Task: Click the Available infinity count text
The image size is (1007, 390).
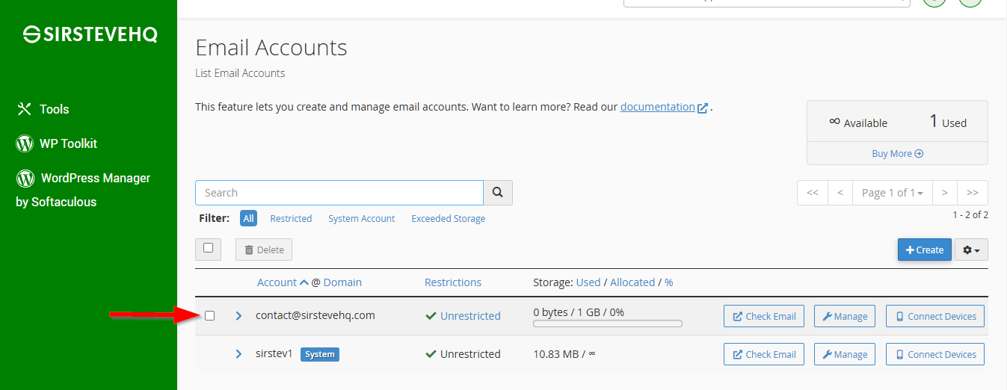Action: (858, 123)
